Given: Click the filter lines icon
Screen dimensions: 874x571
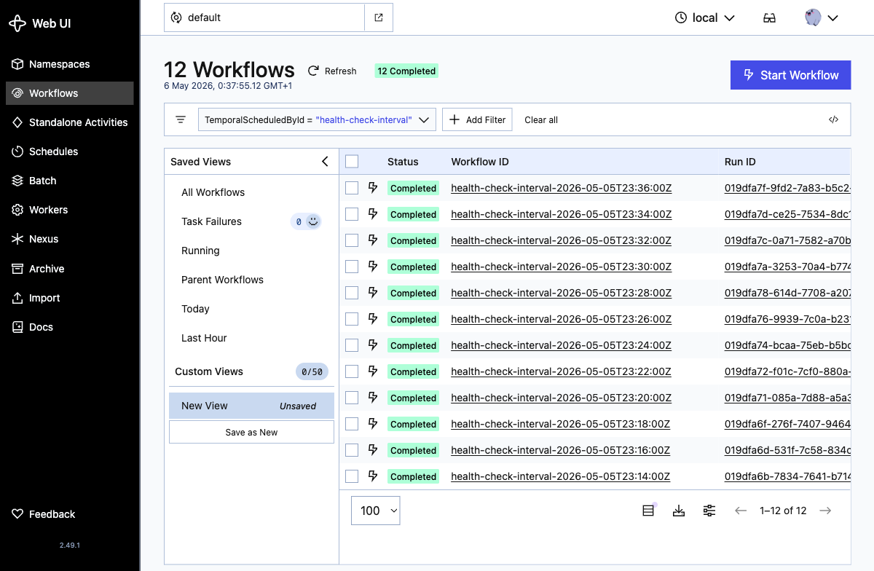Looking at the screenshot, I should pyautogui.click(x=181, y=119).
